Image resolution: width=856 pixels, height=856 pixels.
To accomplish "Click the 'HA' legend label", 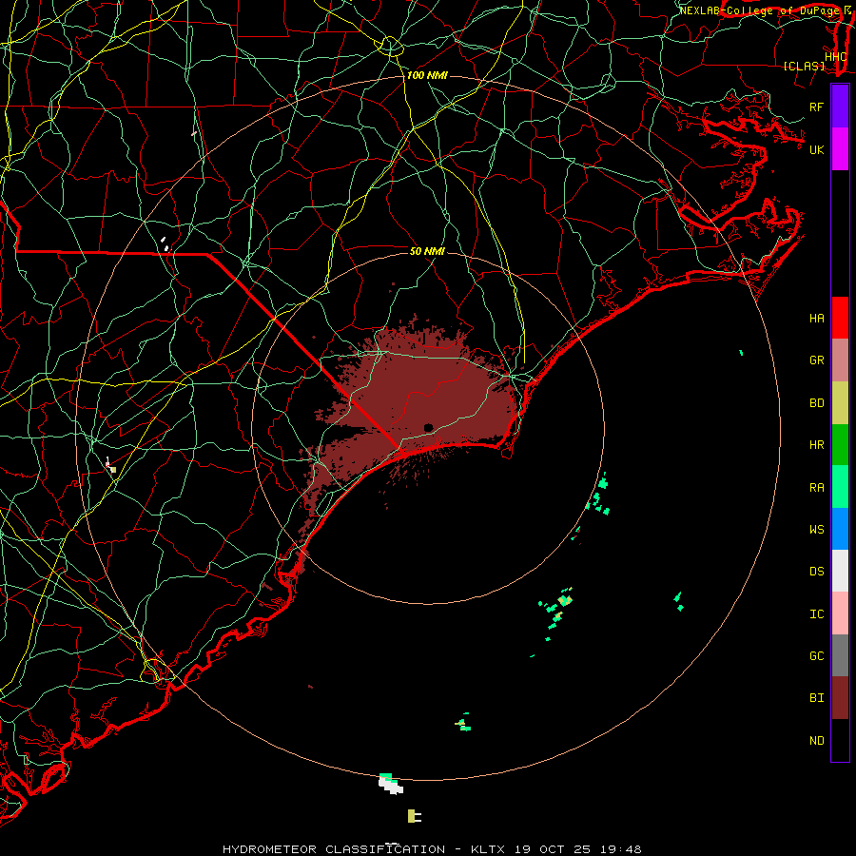I will tap(816, 319).
